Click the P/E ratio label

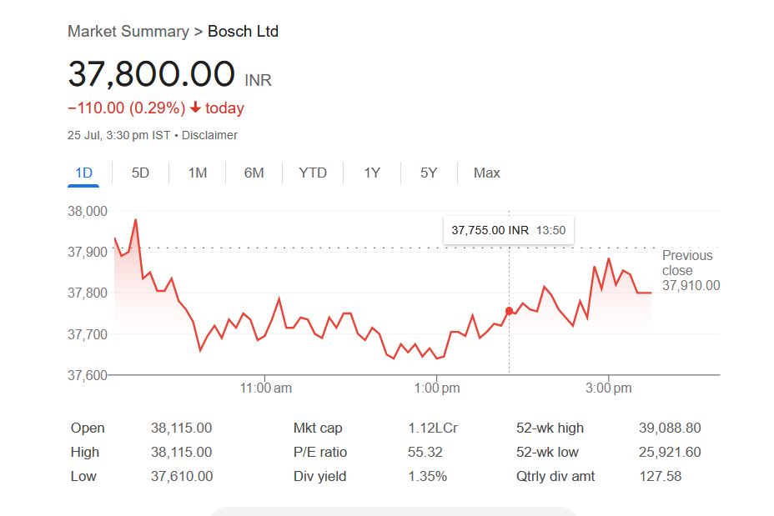320,453
